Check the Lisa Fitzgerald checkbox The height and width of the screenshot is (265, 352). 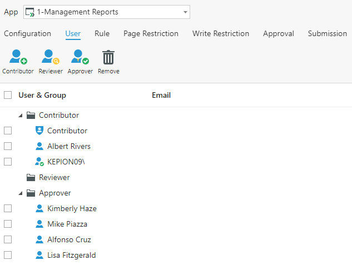(8, 255)
